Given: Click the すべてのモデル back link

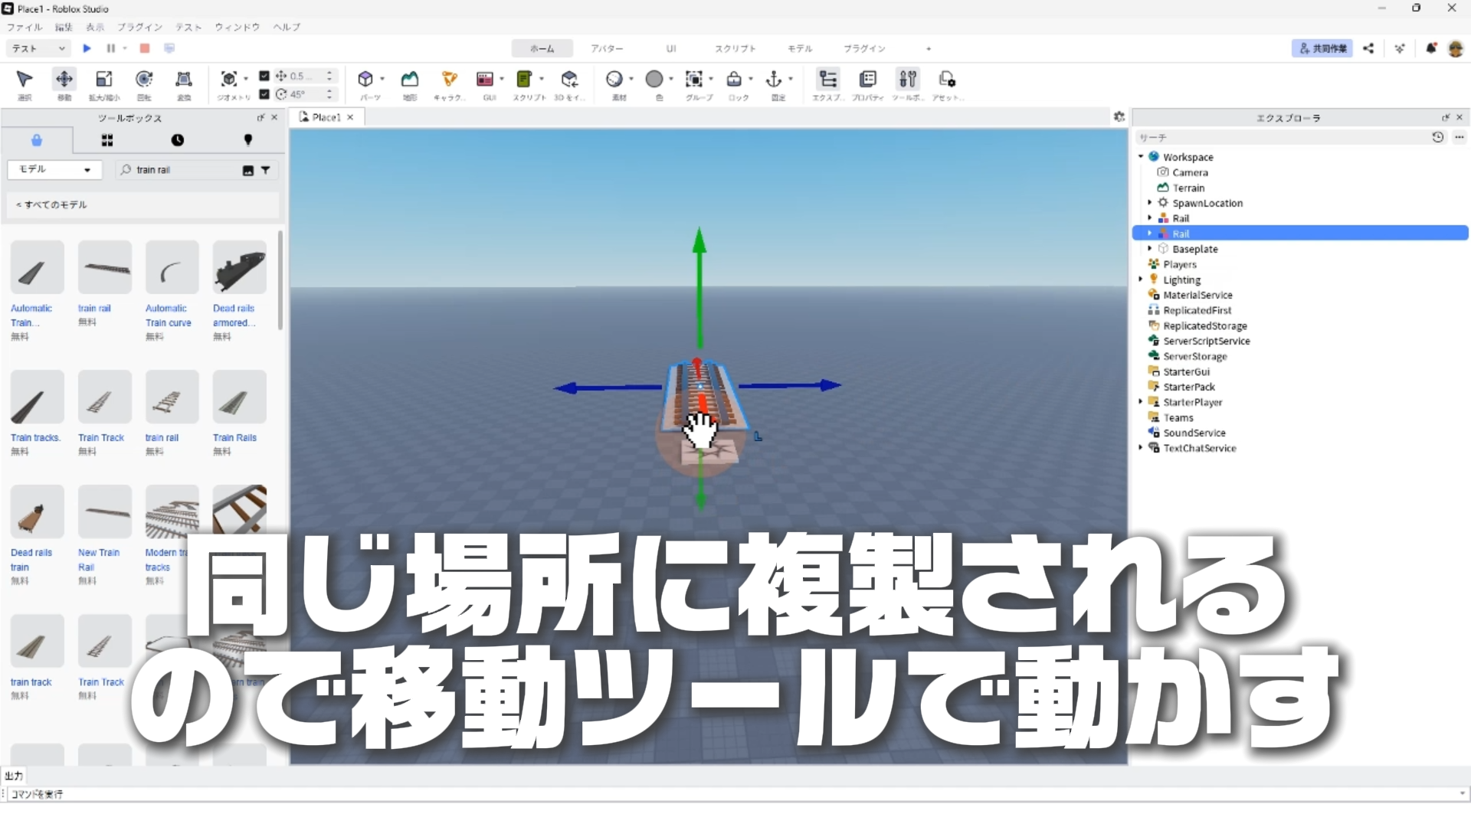Looking at the screenshot, I should pyautogui.click(x=52, y=204).
